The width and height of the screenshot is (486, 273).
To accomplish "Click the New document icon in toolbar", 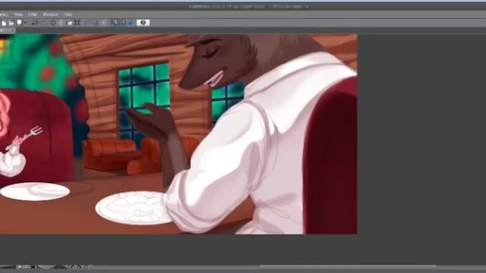I will (x=4, y=23).
